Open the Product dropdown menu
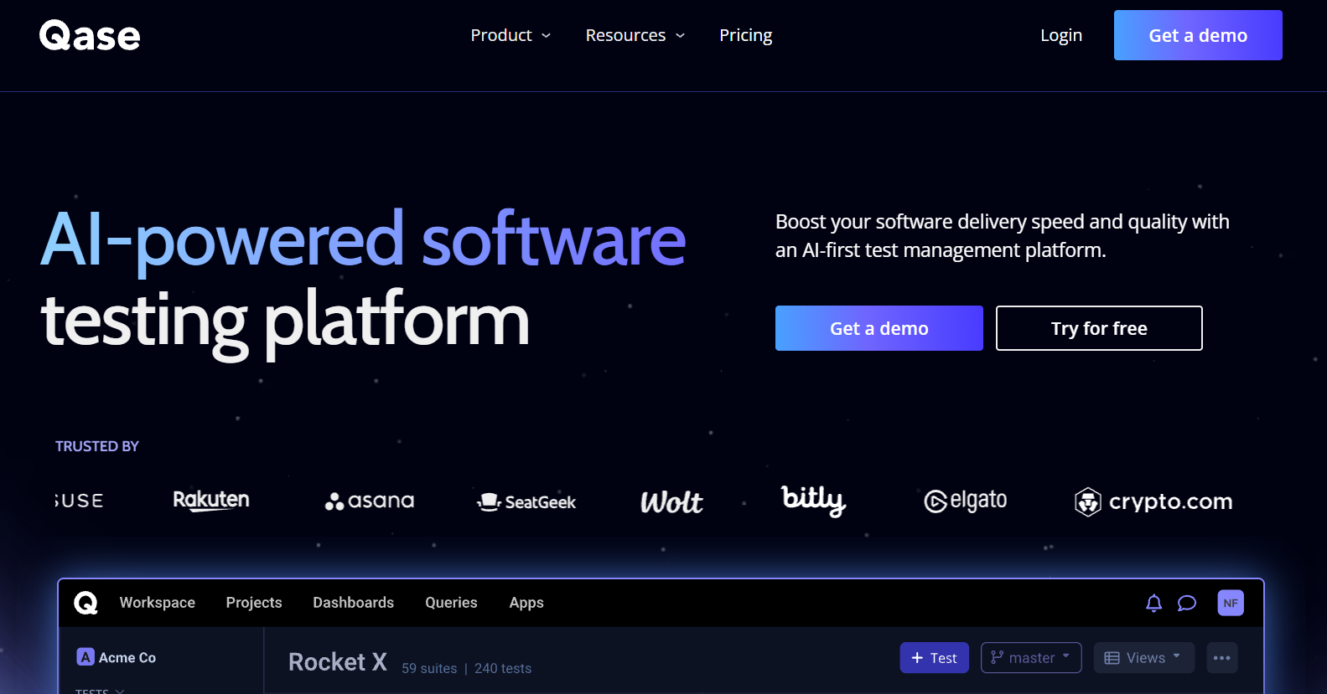This screenshot has height=694, width=1327. click(x=511, y=35)
